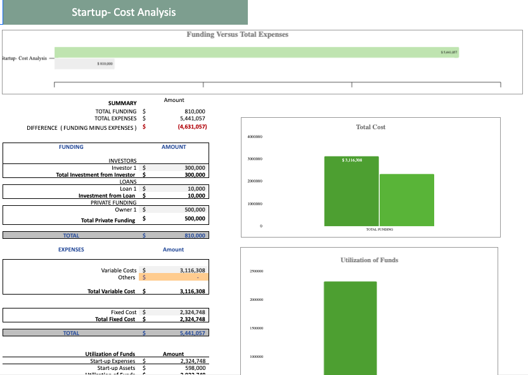This screenshot has height=375, width=528.
Task: Click the Utilization of Funds chart title
Action: click(370, 260)
